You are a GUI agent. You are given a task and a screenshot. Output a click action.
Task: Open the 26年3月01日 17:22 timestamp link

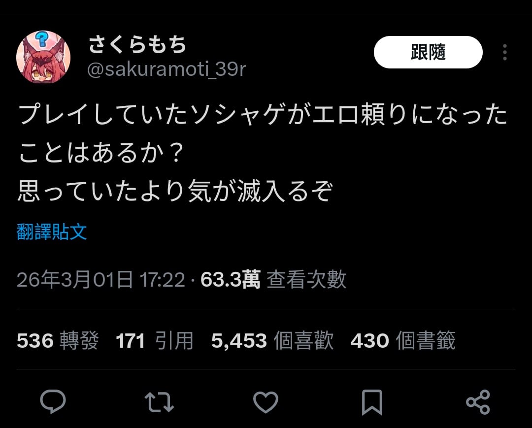(x=101, y=280)
